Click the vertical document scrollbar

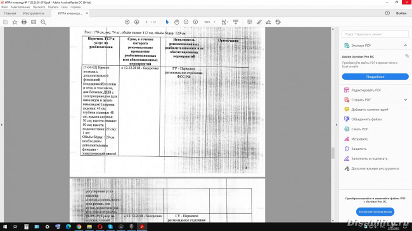click(x=333, y=125)
